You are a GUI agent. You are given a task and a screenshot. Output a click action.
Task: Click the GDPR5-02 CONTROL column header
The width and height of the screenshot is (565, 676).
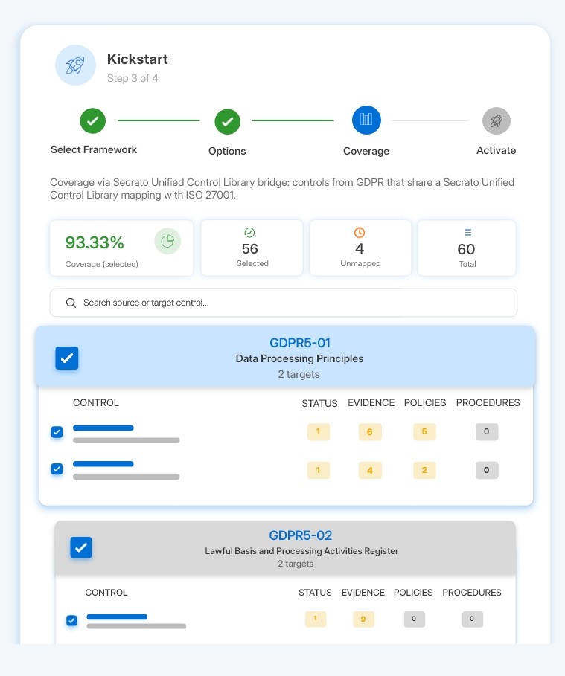click(106, 593)
